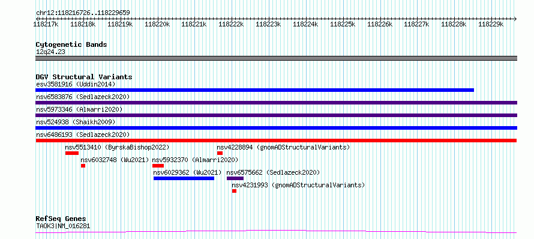
Task: Click the 118224k ruler label
Action: click(x=305, y=24)
